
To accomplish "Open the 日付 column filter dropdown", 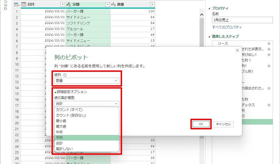I will pyautogui.click(x=62, y=4).
